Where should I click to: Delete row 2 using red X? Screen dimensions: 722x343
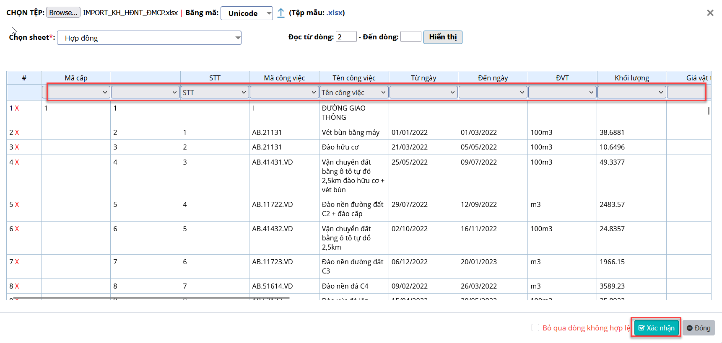pyautogui.click(x=17, y=132)
